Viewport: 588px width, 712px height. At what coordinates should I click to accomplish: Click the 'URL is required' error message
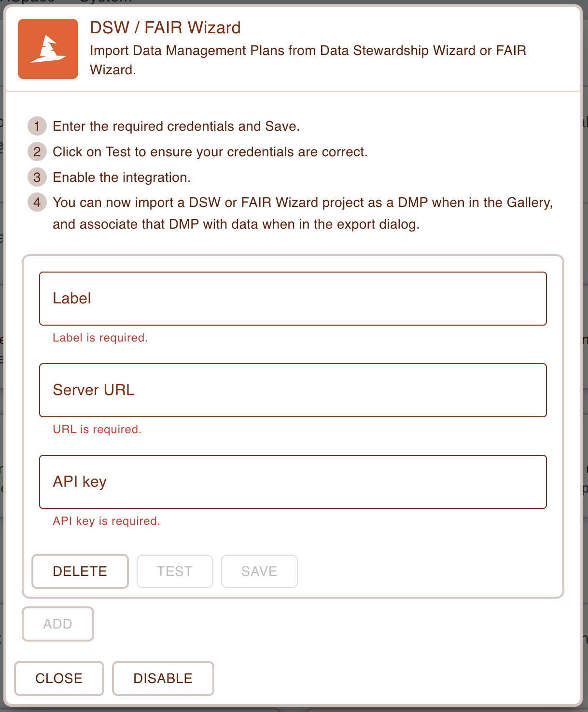tap(97, 429)
